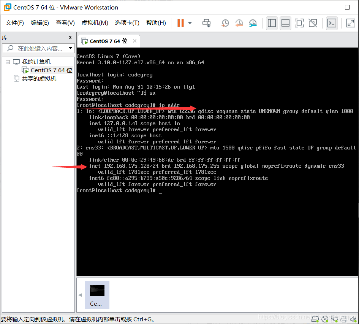359x324 pixels.
Task: Click the 'localhost login: codegrey' line
Action: (114, 75)
